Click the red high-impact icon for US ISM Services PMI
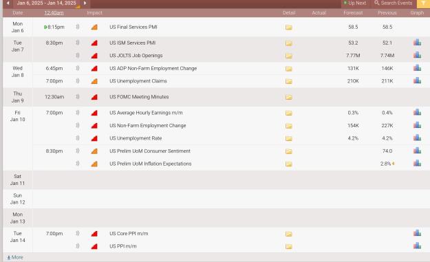Viewport: 430px width, 262px height. point(94,43)
